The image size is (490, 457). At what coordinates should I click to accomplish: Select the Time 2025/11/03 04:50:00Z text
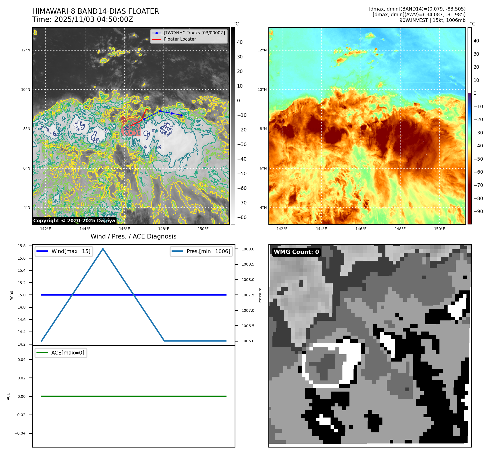82,19
